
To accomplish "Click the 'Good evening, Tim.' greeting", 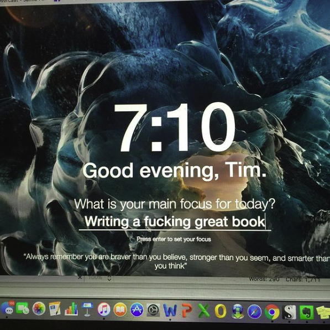I will pyautogui.click(x=174, y=171).
